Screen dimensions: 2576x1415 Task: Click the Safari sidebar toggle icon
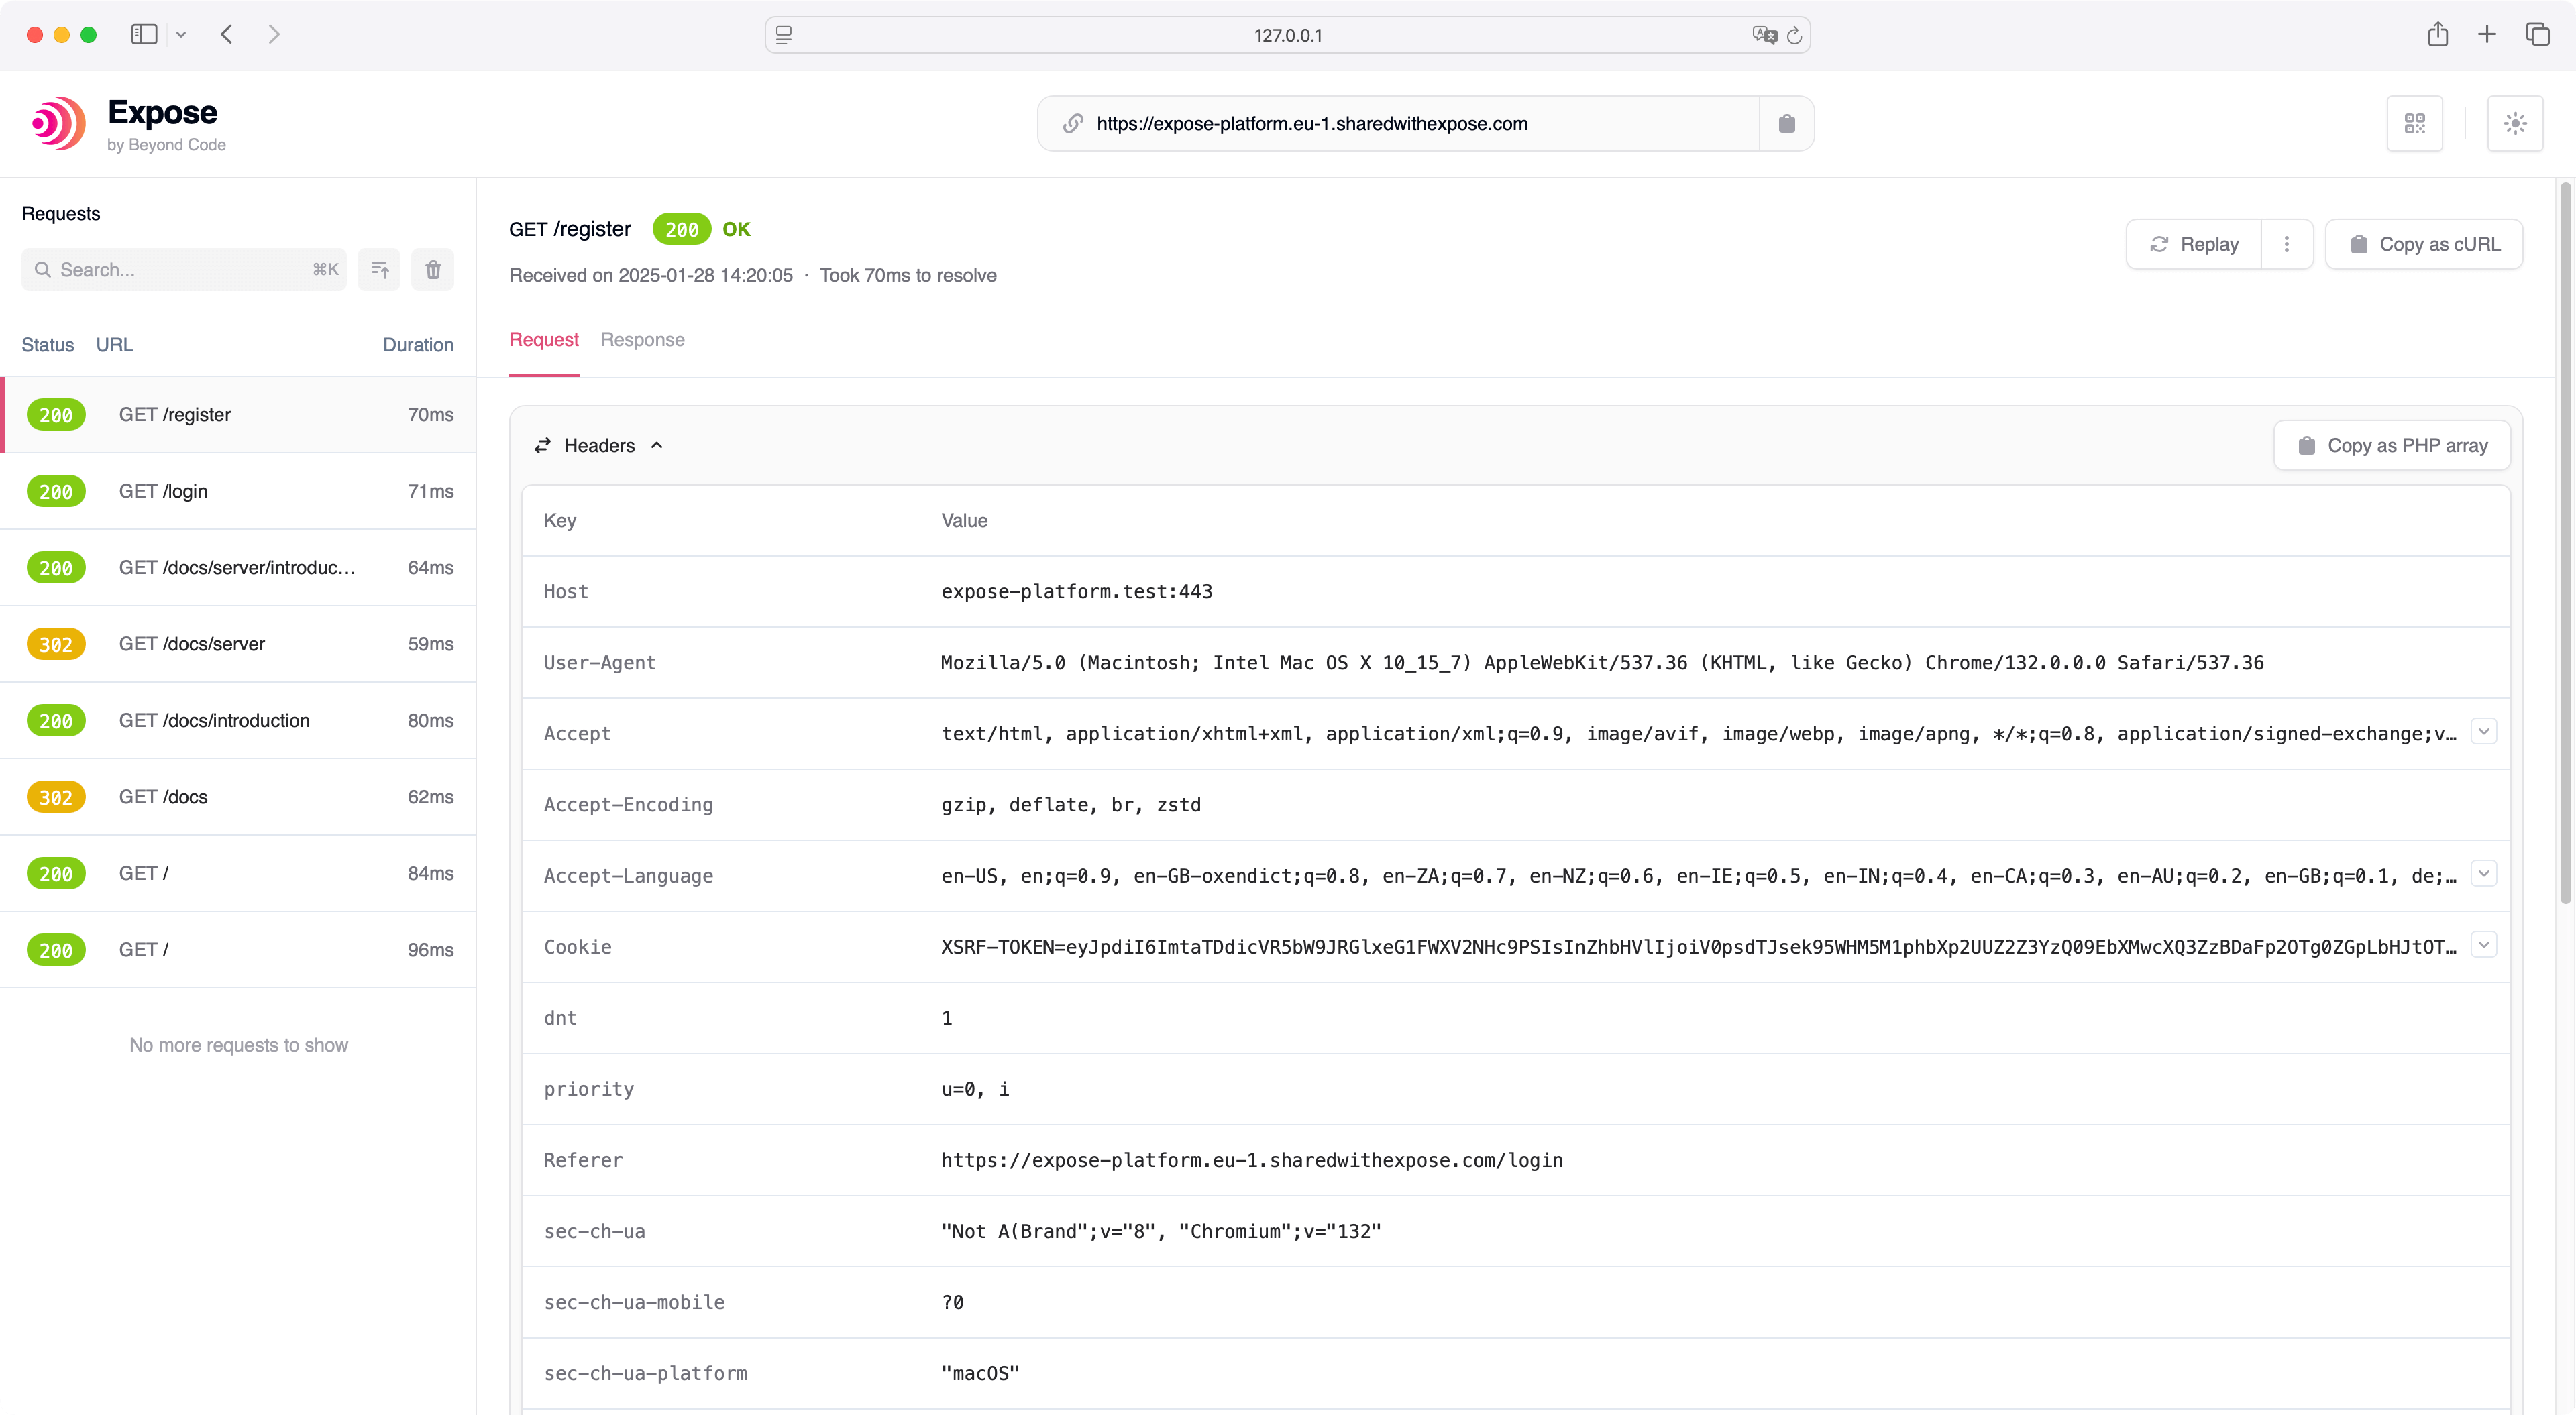tap(144, 35)
